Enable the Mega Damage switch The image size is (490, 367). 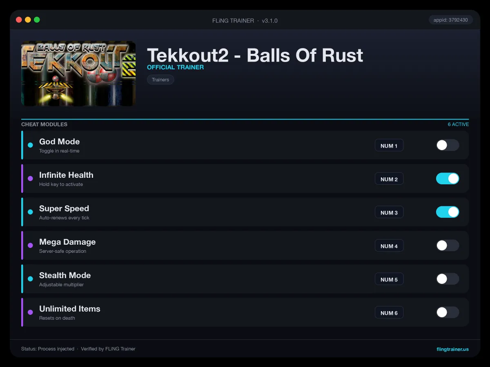click(448, 245)
